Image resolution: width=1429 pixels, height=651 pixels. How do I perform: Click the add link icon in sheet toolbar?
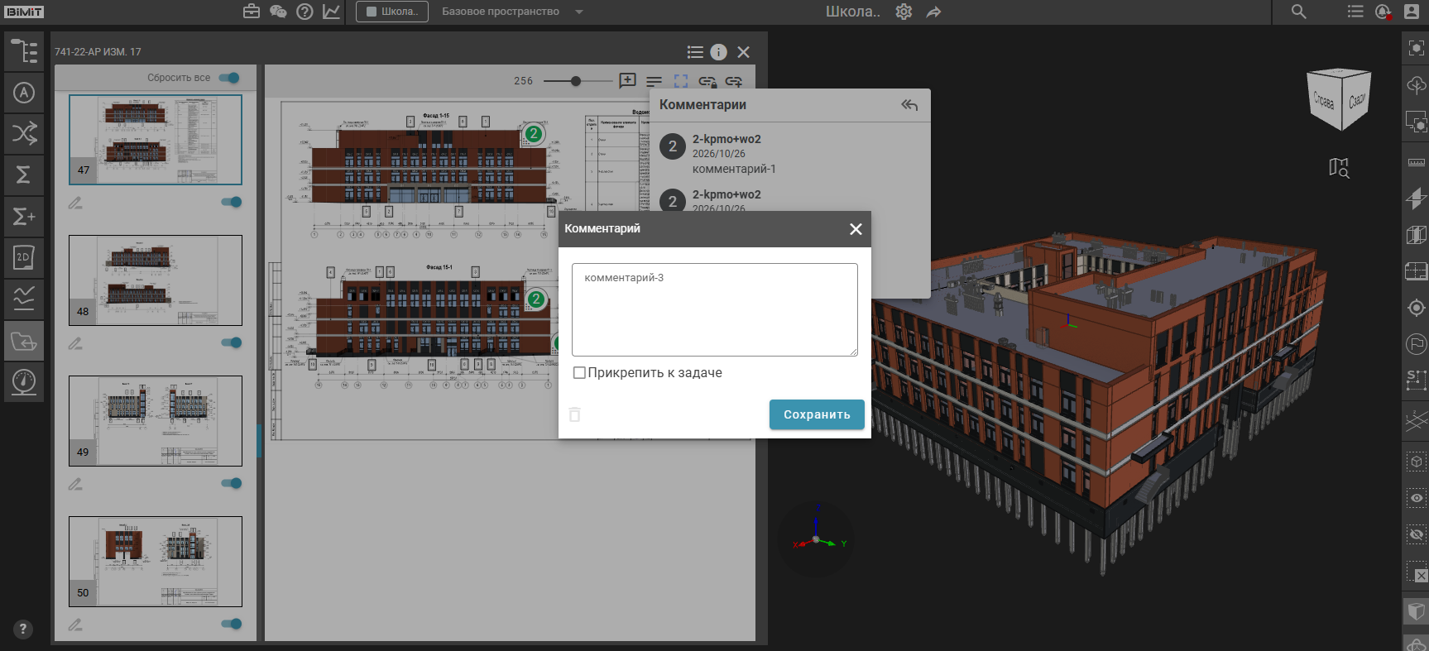coord(734,81)
